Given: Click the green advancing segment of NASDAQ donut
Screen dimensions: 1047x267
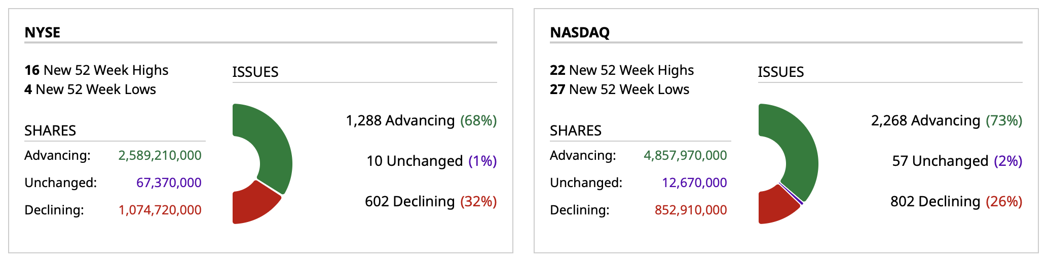Looking at the screenshot, I should tap(800, 147).
